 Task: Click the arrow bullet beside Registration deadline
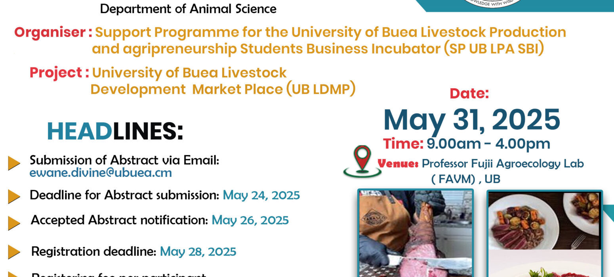pos(14,252)
